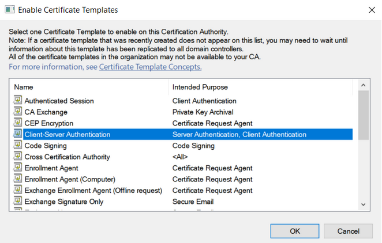Sort by the Name column header

coord(89,87)
